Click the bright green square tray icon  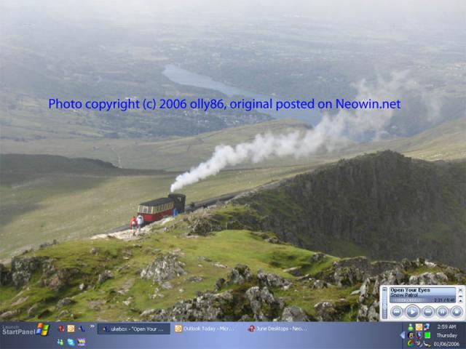coord(427,335)
